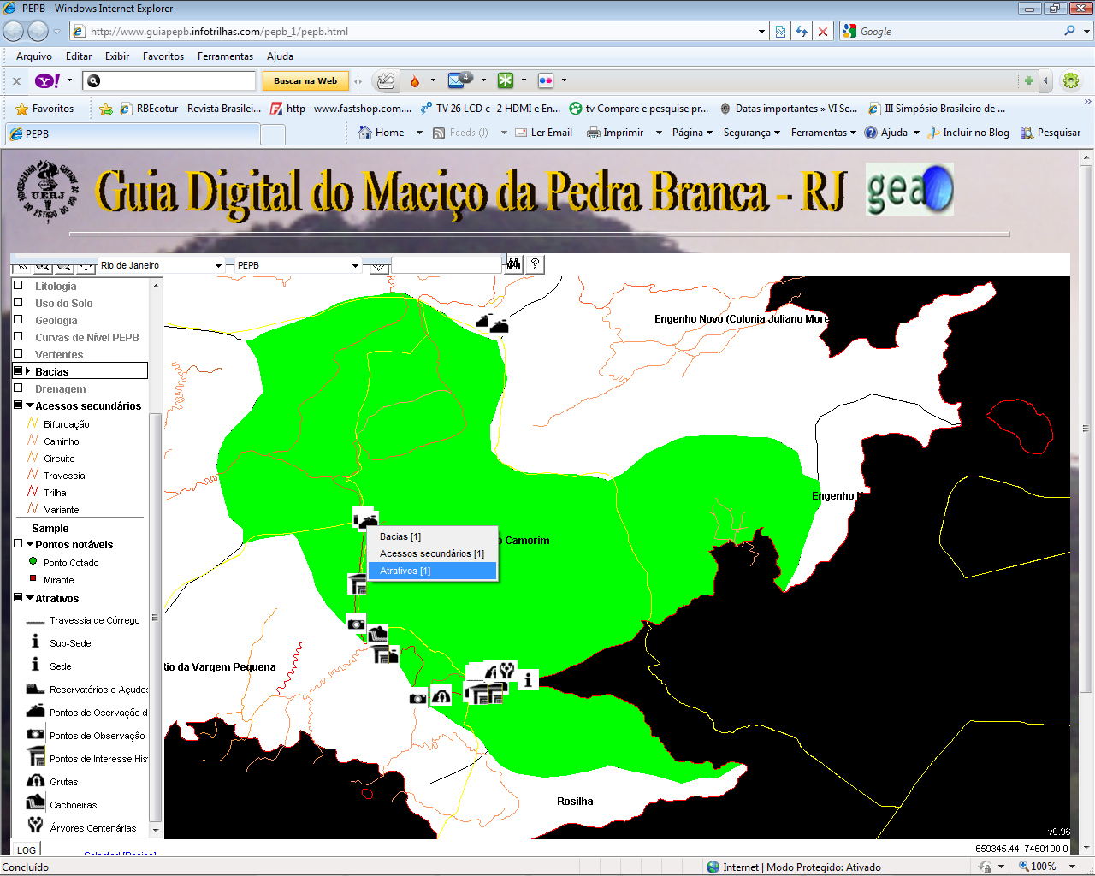Open the RBEcotur favorites link
The width and height of the screenshot is (1095, 876).
tap(190, 109)
